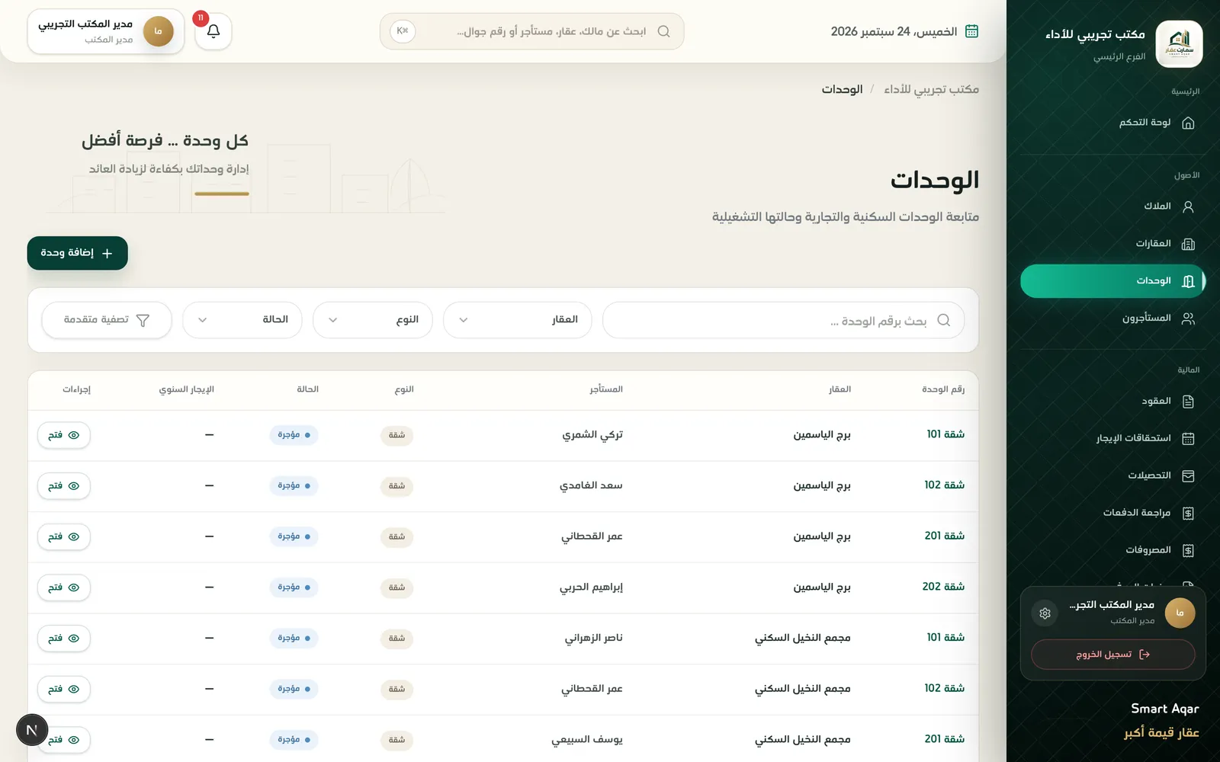1220x762 pixels.
Task: Click the Smart Aqar logo in sidebar
Action: [x=1179, y=44]
